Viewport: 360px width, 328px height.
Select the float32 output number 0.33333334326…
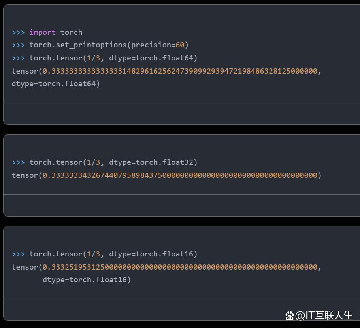point(180,175)
